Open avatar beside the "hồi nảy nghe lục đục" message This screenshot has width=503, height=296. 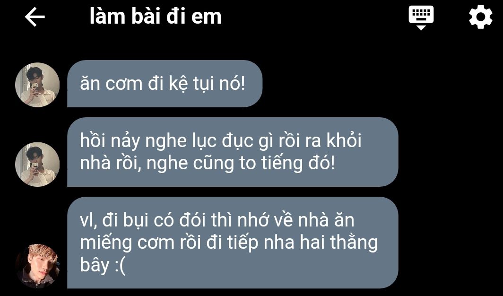pyautogui.click(x=37, y=164)
